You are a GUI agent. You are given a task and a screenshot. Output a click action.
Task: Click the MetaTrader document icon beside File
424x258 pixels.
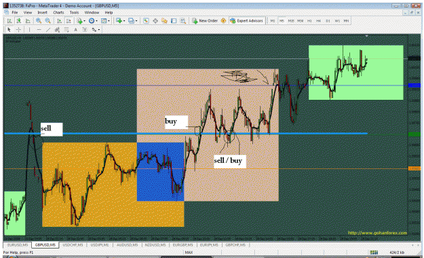7,12
